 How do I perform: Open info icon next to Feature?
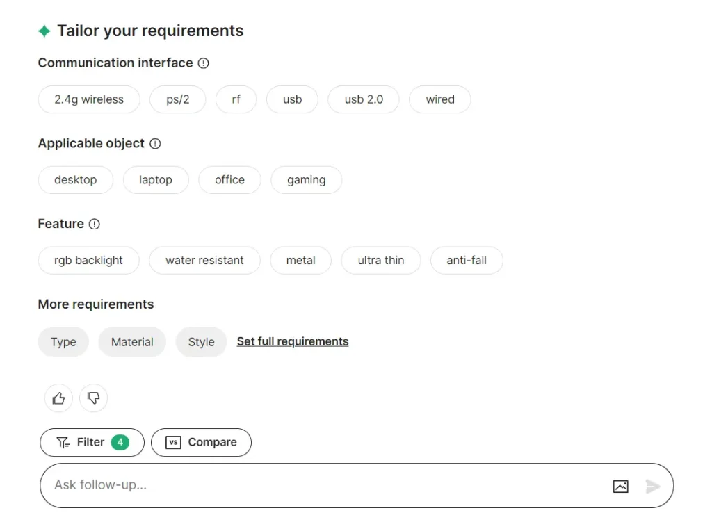(x=95, y=224)
